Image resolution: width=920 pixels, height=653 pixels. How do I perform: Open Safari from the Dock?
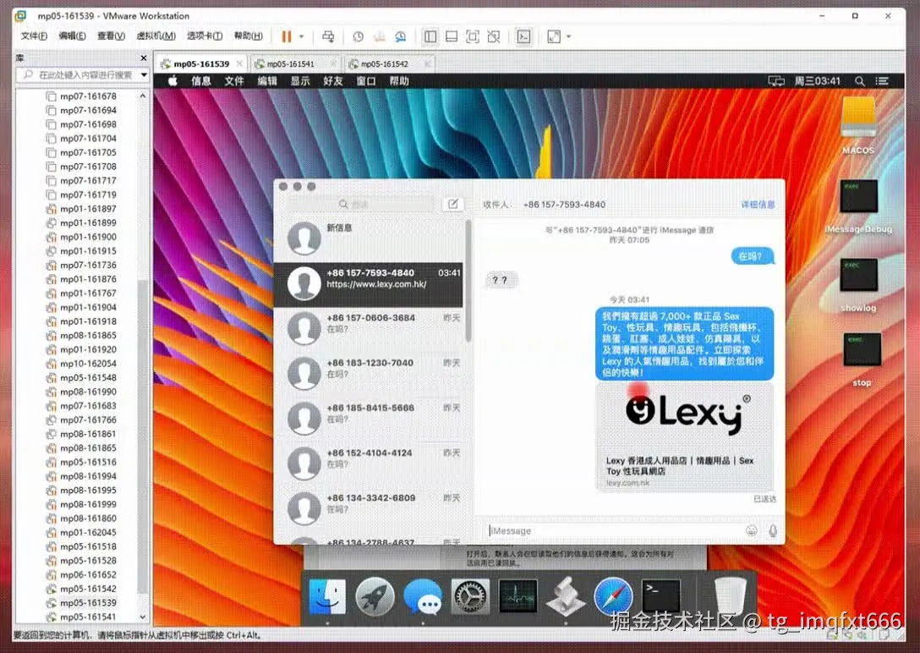[613, 596]
